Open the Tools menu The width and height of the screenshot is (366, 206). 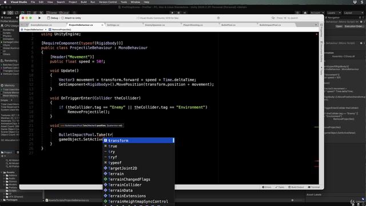(x=124, y=2)
